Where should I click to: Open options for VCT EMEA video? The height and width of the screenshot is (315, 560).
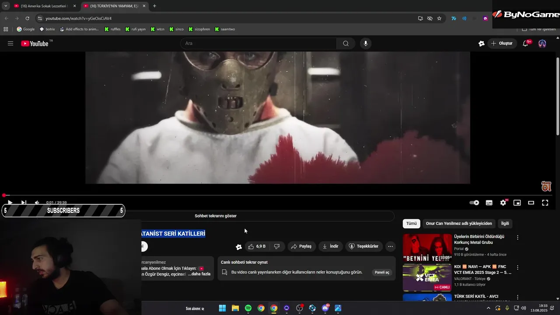pyautogui.click(x=518, y=267)
